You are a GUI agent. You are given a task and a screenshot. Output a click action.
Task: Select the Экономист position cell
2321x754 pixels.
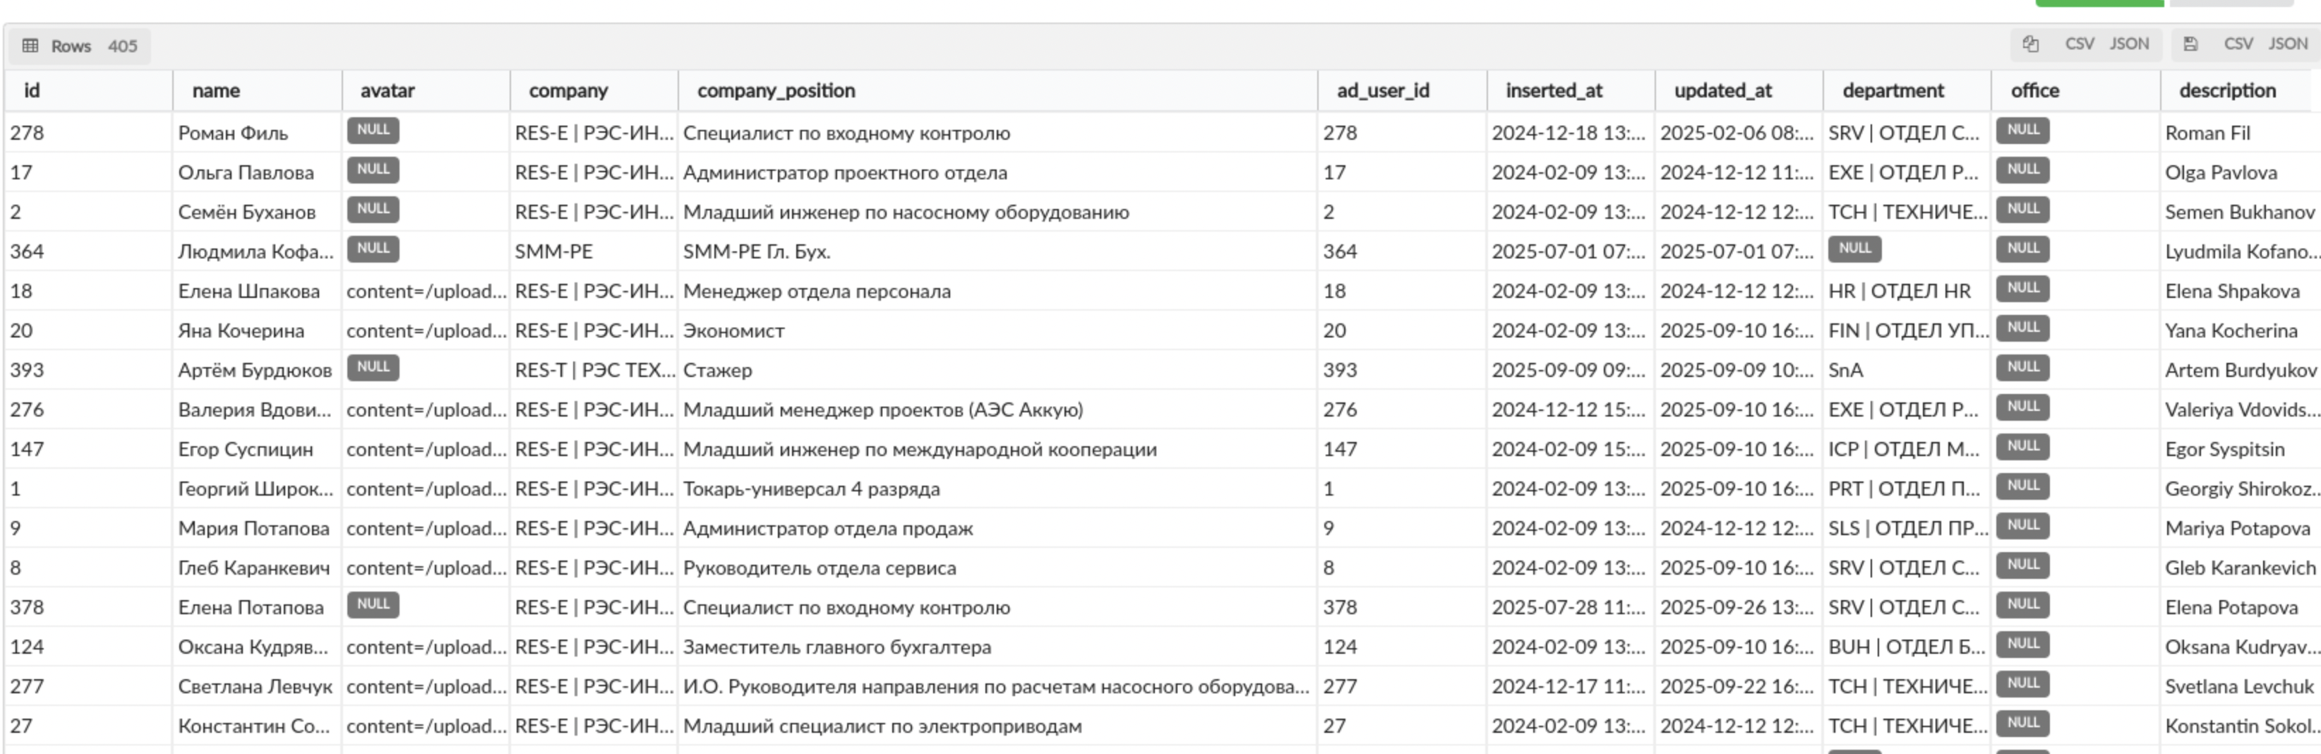(733, 332)
